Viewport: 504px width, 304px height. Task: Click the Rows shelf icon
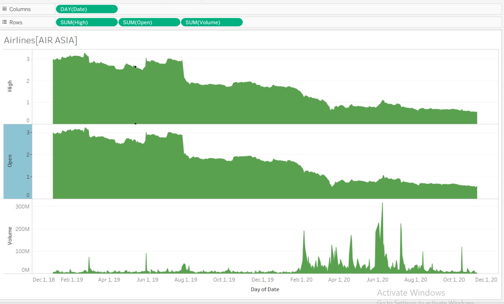5,22
